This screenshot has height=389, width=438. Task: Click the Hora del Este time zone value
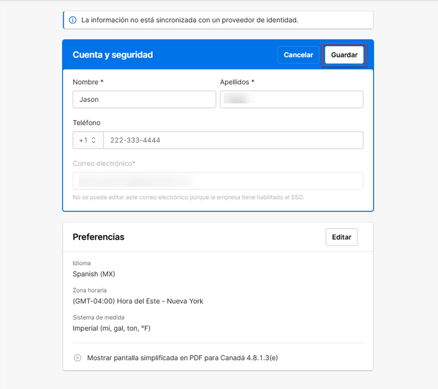tap(138, 301)
